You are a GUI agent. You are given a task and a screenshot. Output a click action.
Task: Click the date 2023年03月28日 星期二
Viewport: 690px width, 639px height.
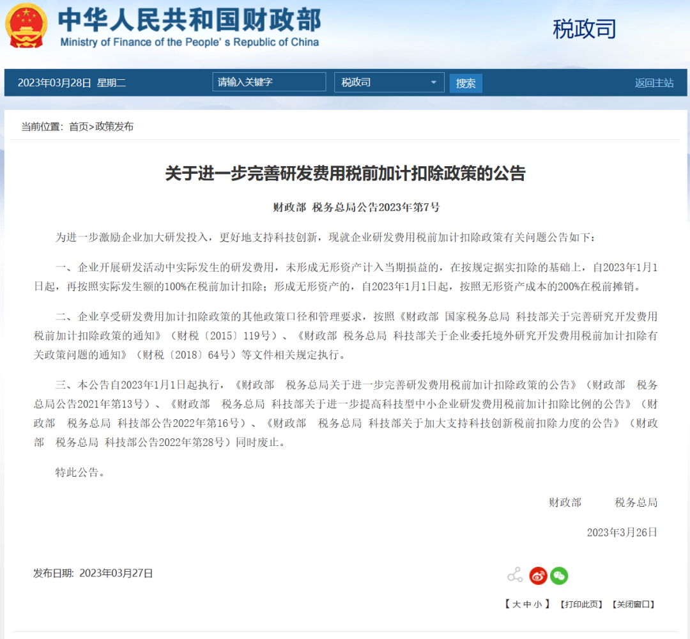point(72,82)
